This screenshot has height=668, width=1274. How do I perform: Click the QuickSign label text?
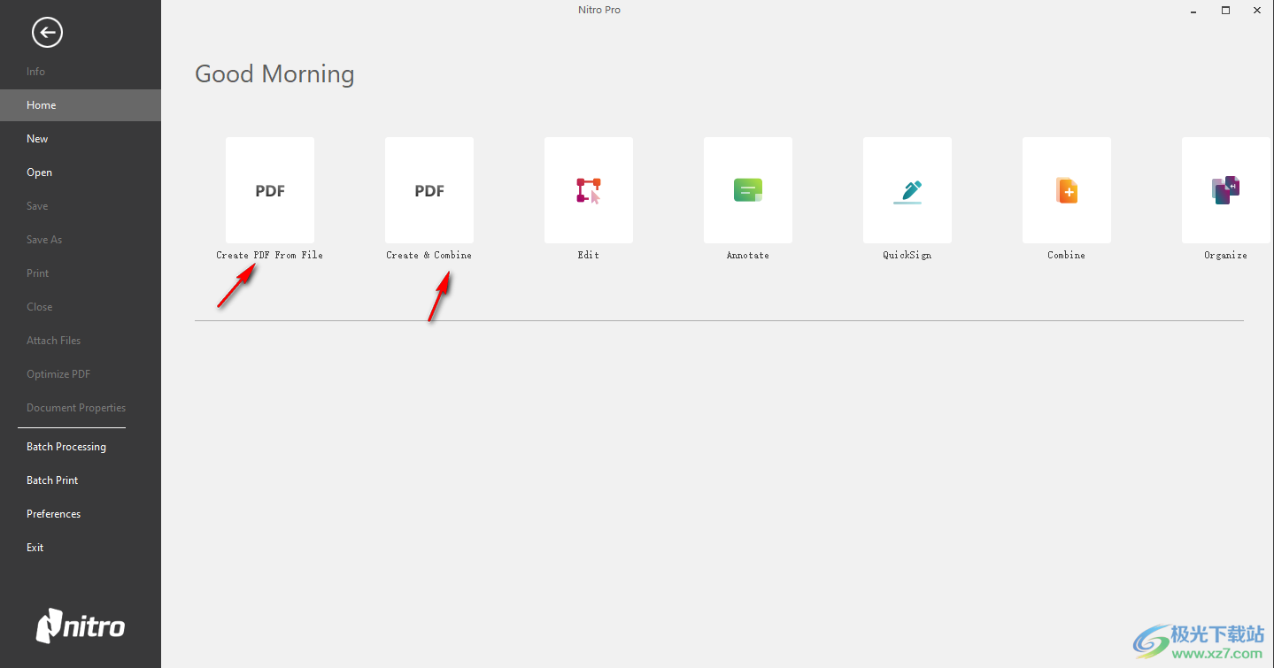pyautogui.click(x=907, y=255)
